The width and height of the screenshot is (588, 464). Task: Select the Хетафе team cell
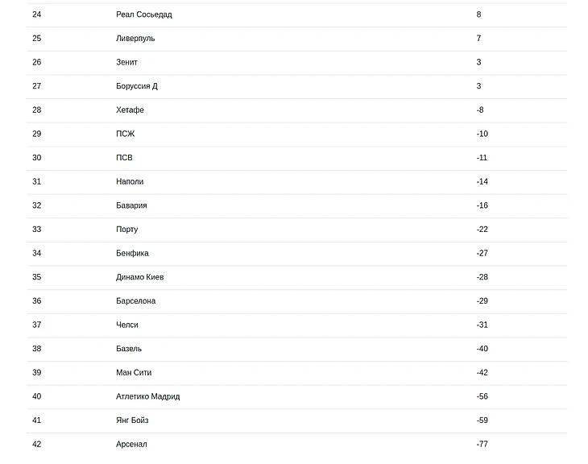pyautogui.click(x=130, y=110)
